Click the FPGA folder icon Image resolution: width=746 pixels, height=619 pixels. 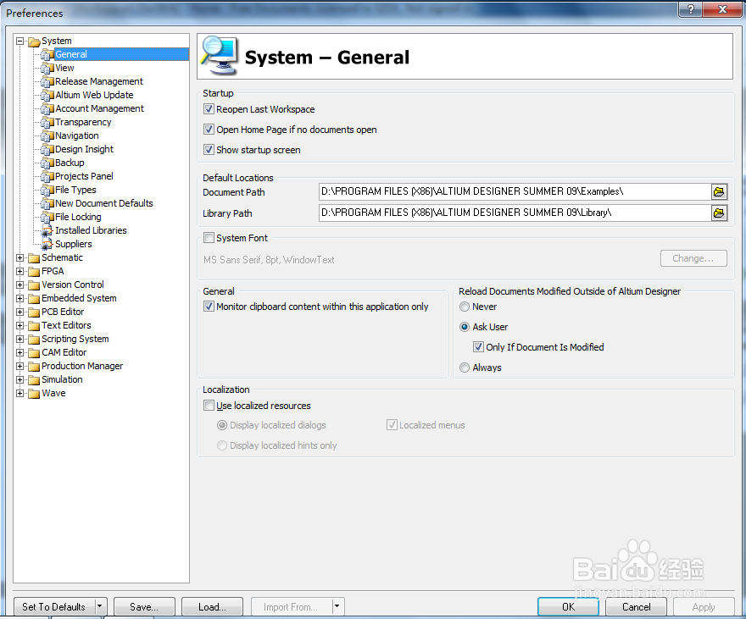(x=34, y=272)
